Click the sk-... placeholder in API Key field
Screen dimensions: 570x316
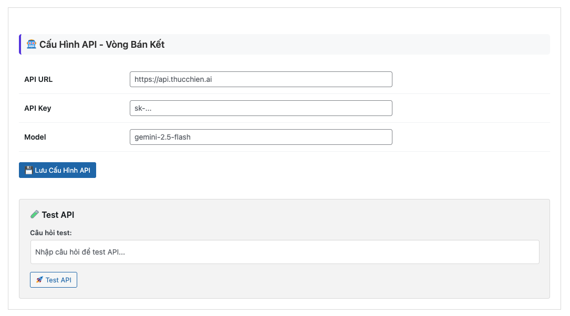[147, 108]
